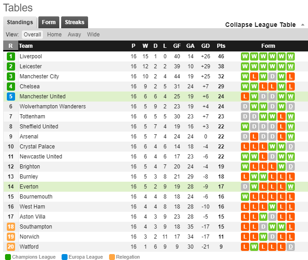Open the Wolverhampton Wanderers team link
This screenshot has width=308, height=260.
click(52, 107)
